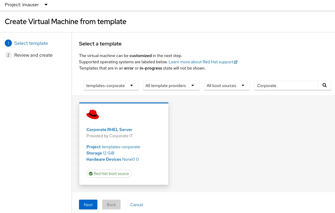
Task: Expand the Project imauser selector
Action: point(26,5)
